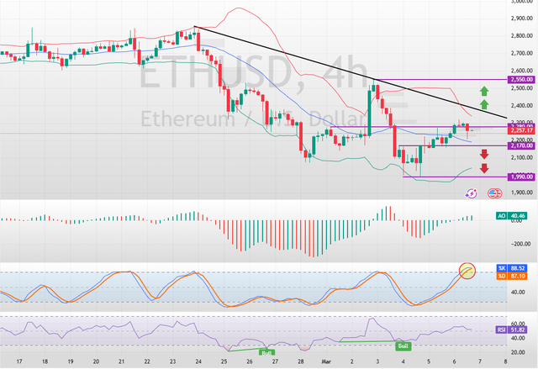Click date label 25 on time axis

[224, 361]
